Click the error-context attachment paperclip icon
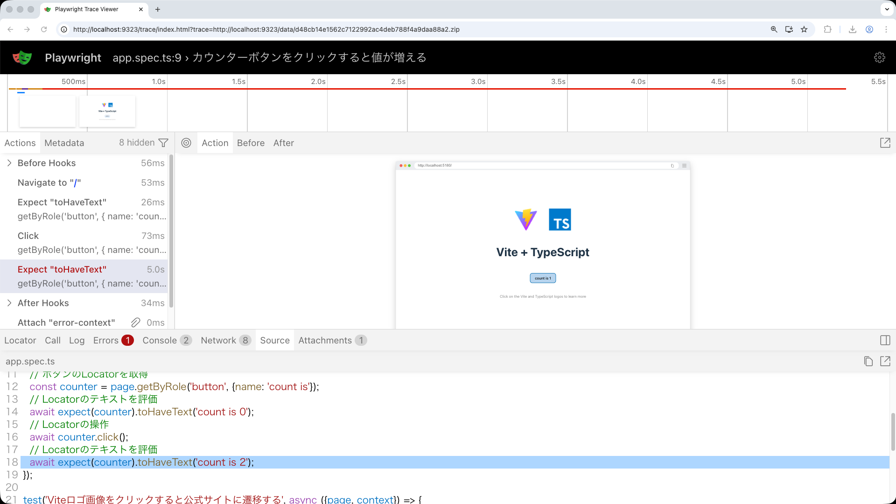This screenshot has width=896, height=504. (x=135, y=322)
